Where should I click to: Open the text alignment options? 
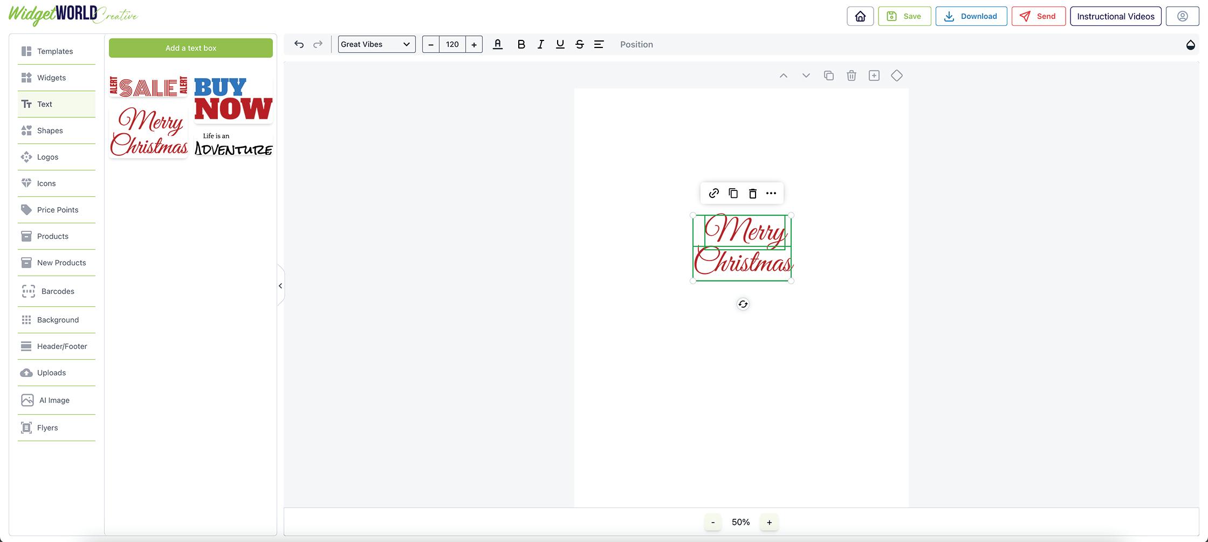(x=599, y=44)
